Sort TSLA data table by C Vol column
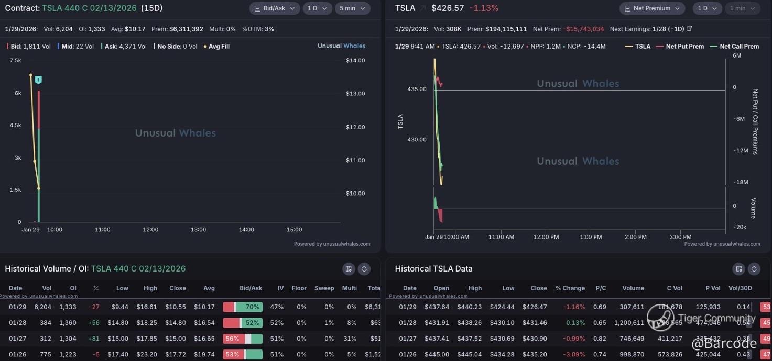The image size is (772, 361). pyautogui.click(x=673, y=288)
